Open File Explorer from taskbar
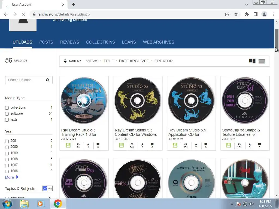This screenshot has width=279, height=209. tap(24, 204)
